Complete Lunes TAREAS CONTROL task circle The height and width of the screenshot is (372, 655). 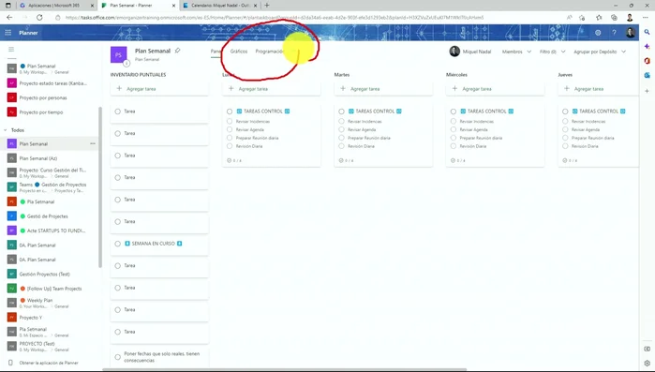[230, 112]
